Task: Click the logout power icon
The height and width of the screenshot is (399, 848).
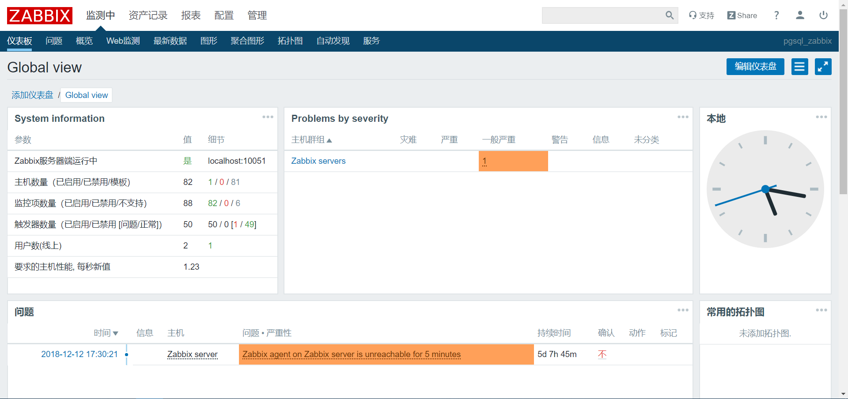Action: [x=823, y=15]
